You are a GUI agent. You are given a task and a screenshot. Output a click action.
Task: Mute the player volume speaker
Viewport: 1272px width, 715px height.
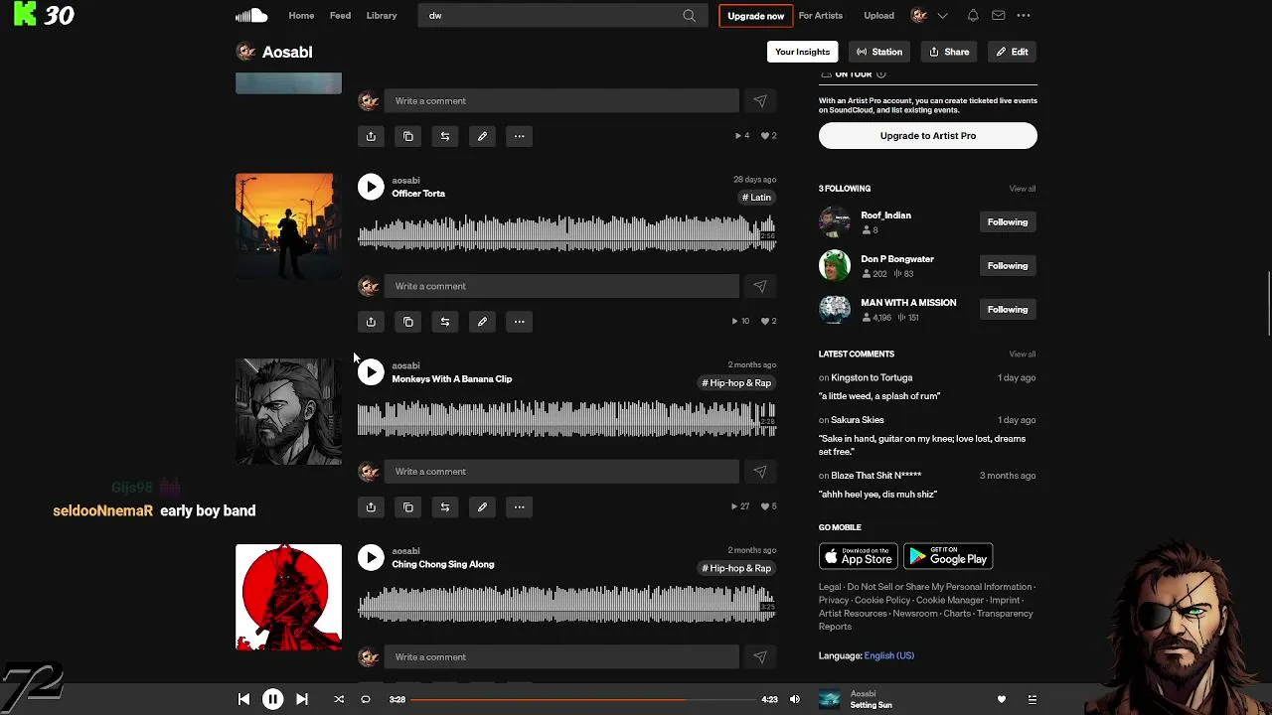coord(794,699)
